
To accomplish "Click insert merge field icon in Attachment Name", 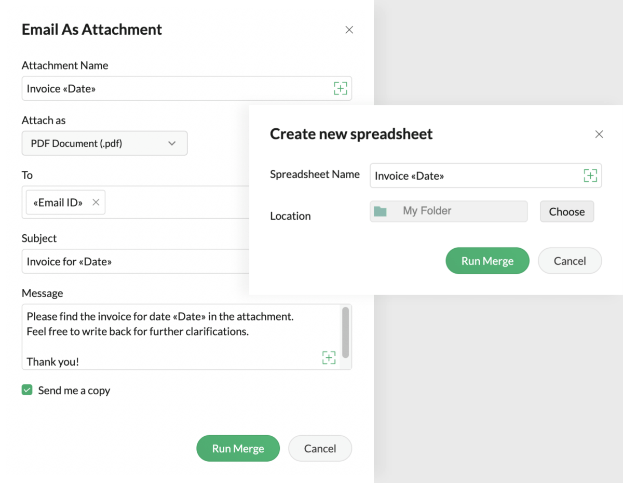I will [340, 88].
